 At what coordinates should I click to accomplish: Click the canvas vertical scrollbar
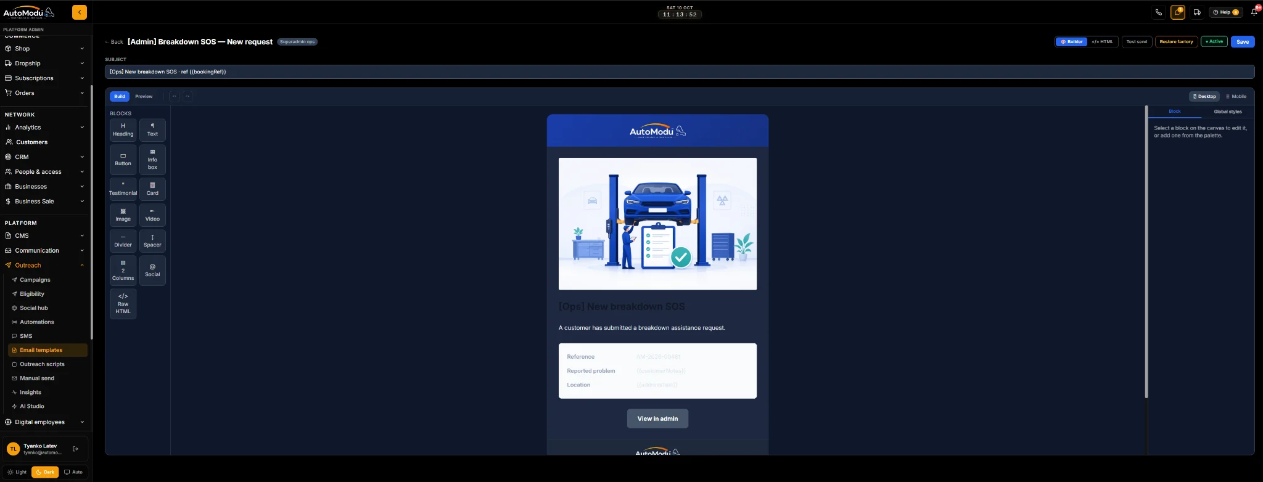point(1146,253)
